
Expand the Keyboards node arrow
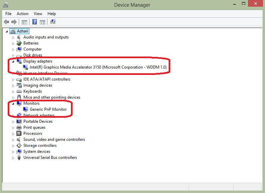pyautogui.click(x=13, y=92)
